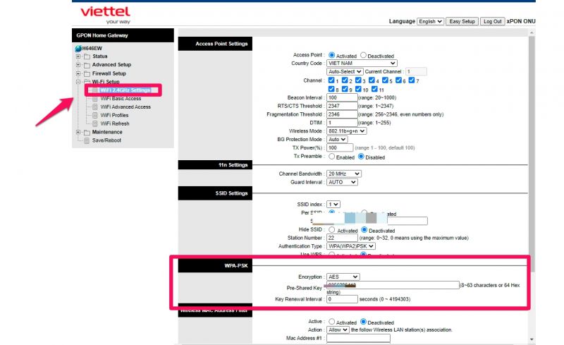564x345 pixels.
Task: Open the Wireless Mode dropdown
Action: 346,131
